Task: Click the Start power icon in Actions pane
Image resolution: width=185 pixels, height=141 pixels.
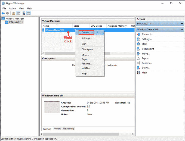Action: click(138, 44)
